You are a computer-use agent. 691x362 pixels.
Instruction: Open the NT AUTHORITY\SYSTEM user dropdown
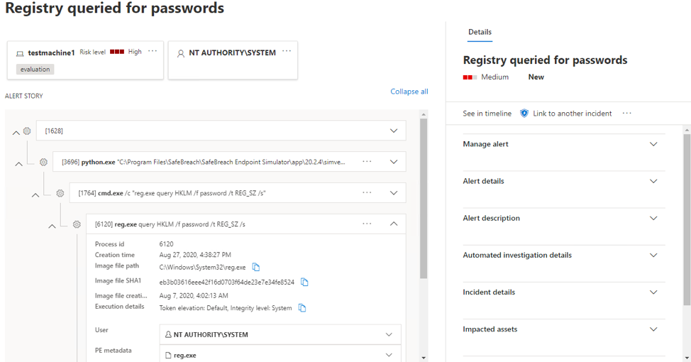(x=389, y=334)
